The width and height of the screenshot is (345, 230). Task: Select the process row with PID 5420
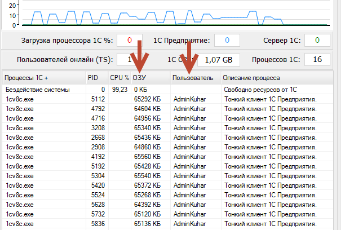(169, 185)
